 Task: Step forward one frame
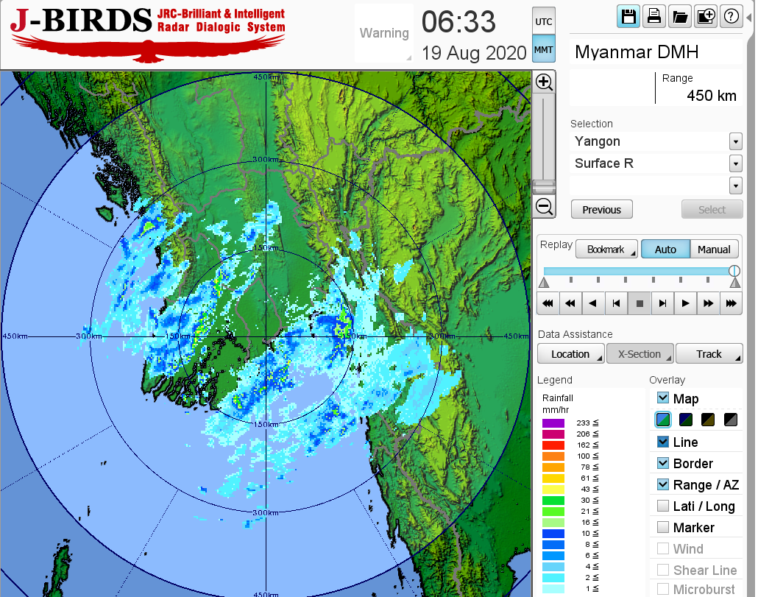pyautogui.click(x=662, y=303)
